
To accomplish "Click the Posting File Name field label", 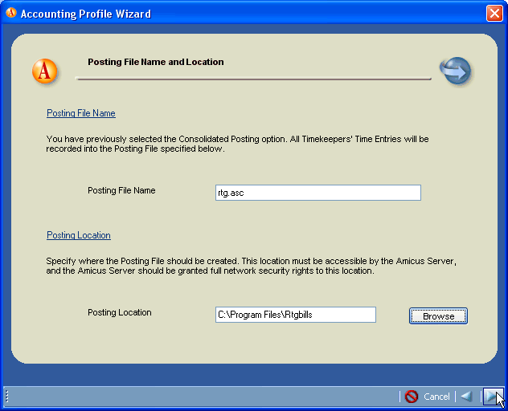I will pyautogui.click(x=121, y=190).
